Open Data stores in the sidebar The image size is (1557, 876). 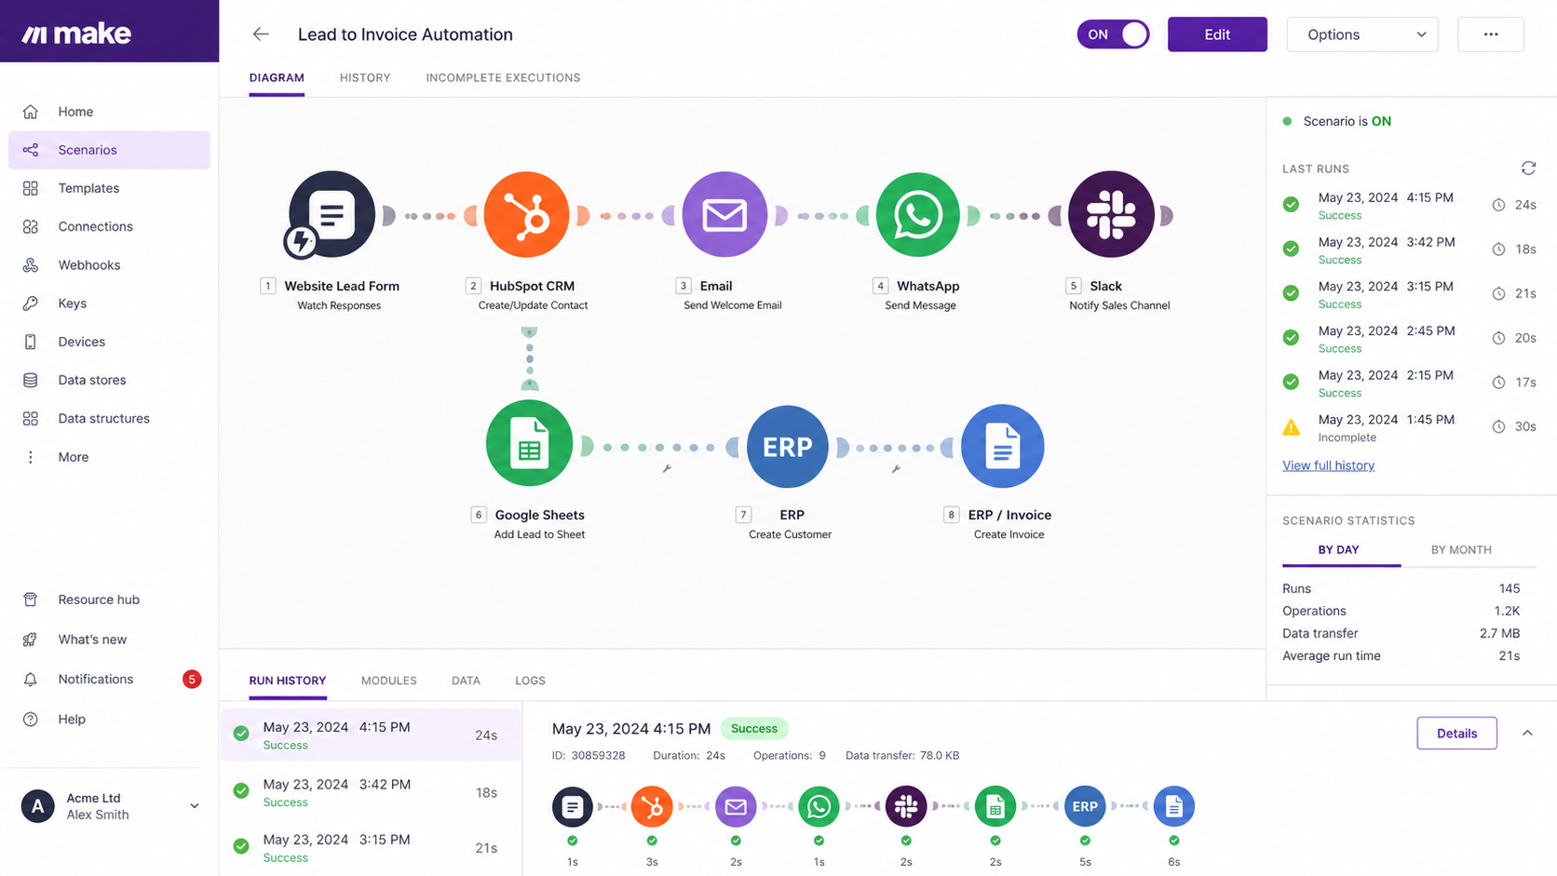[109, 380]
